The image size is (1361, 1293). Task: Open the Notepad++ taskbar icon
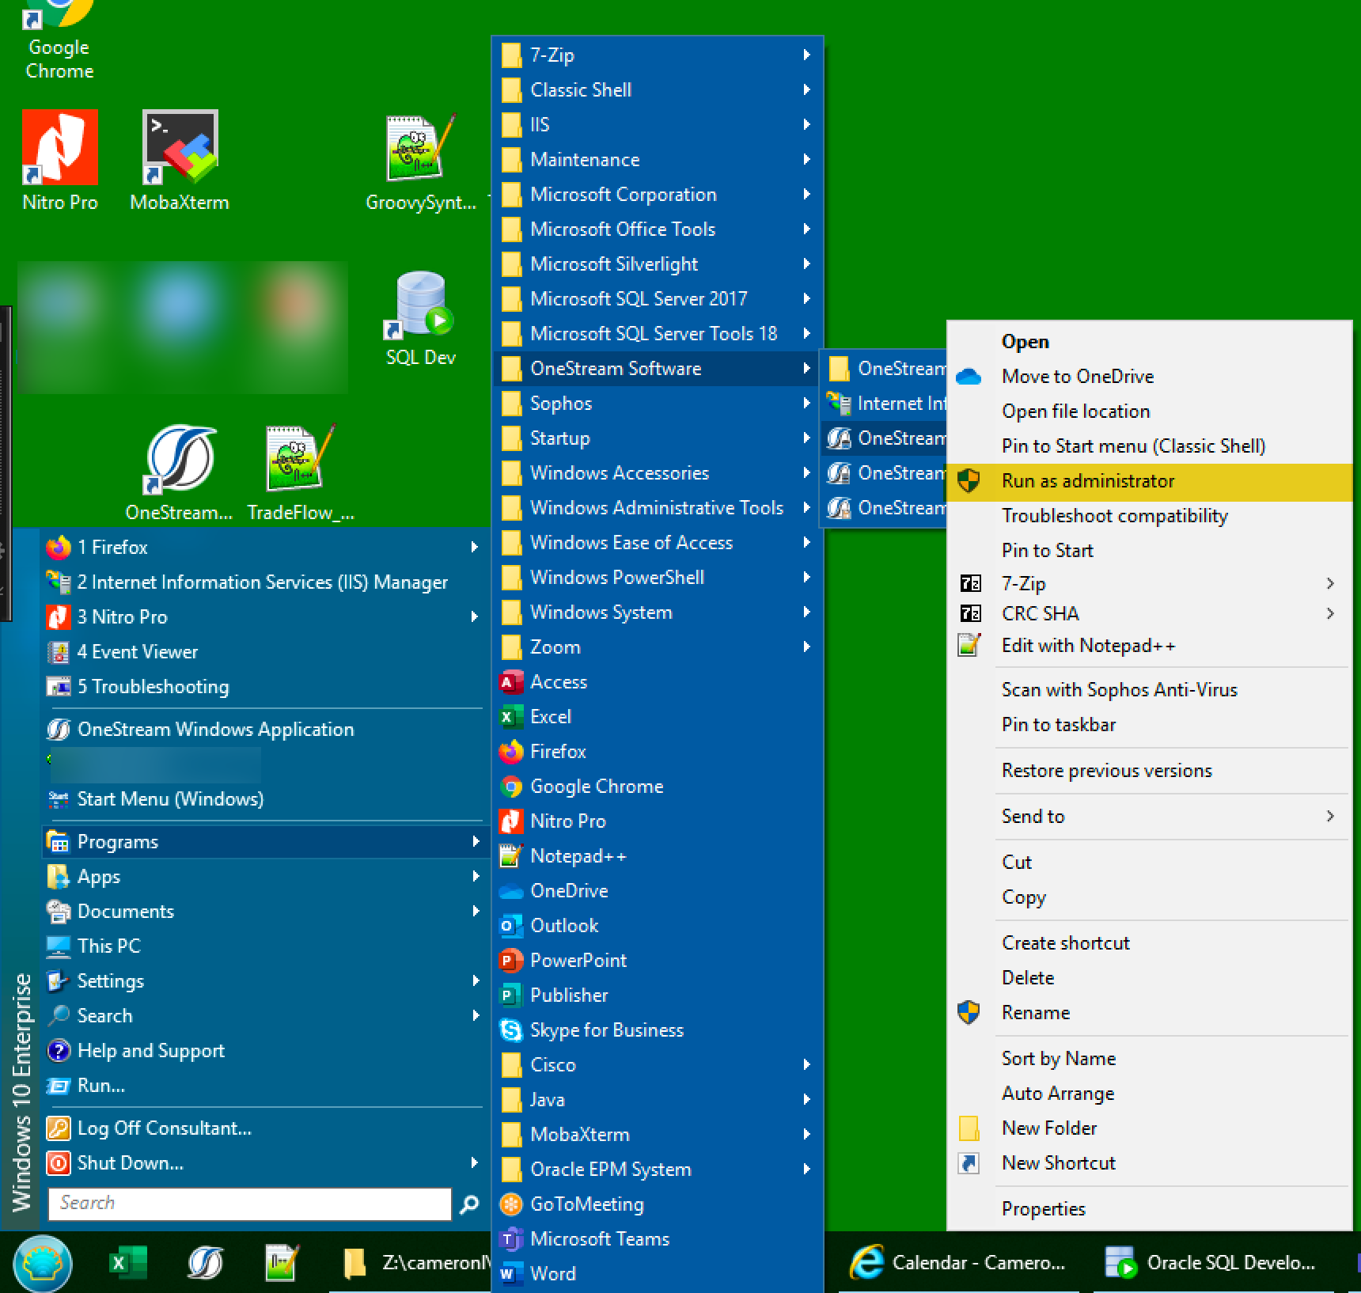point(281,1263)
